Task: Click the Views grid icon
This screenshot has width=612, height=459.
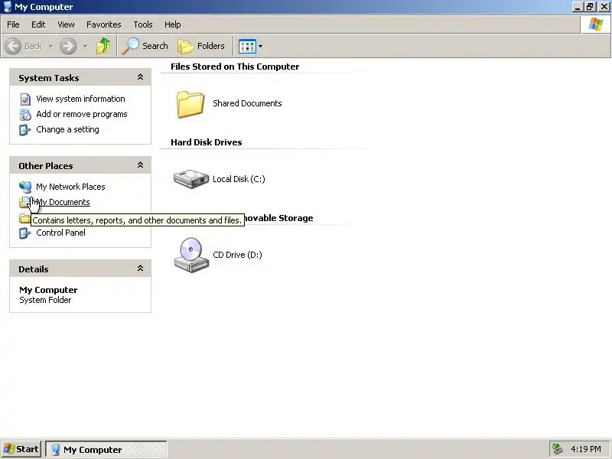Action: pos(247,47)
